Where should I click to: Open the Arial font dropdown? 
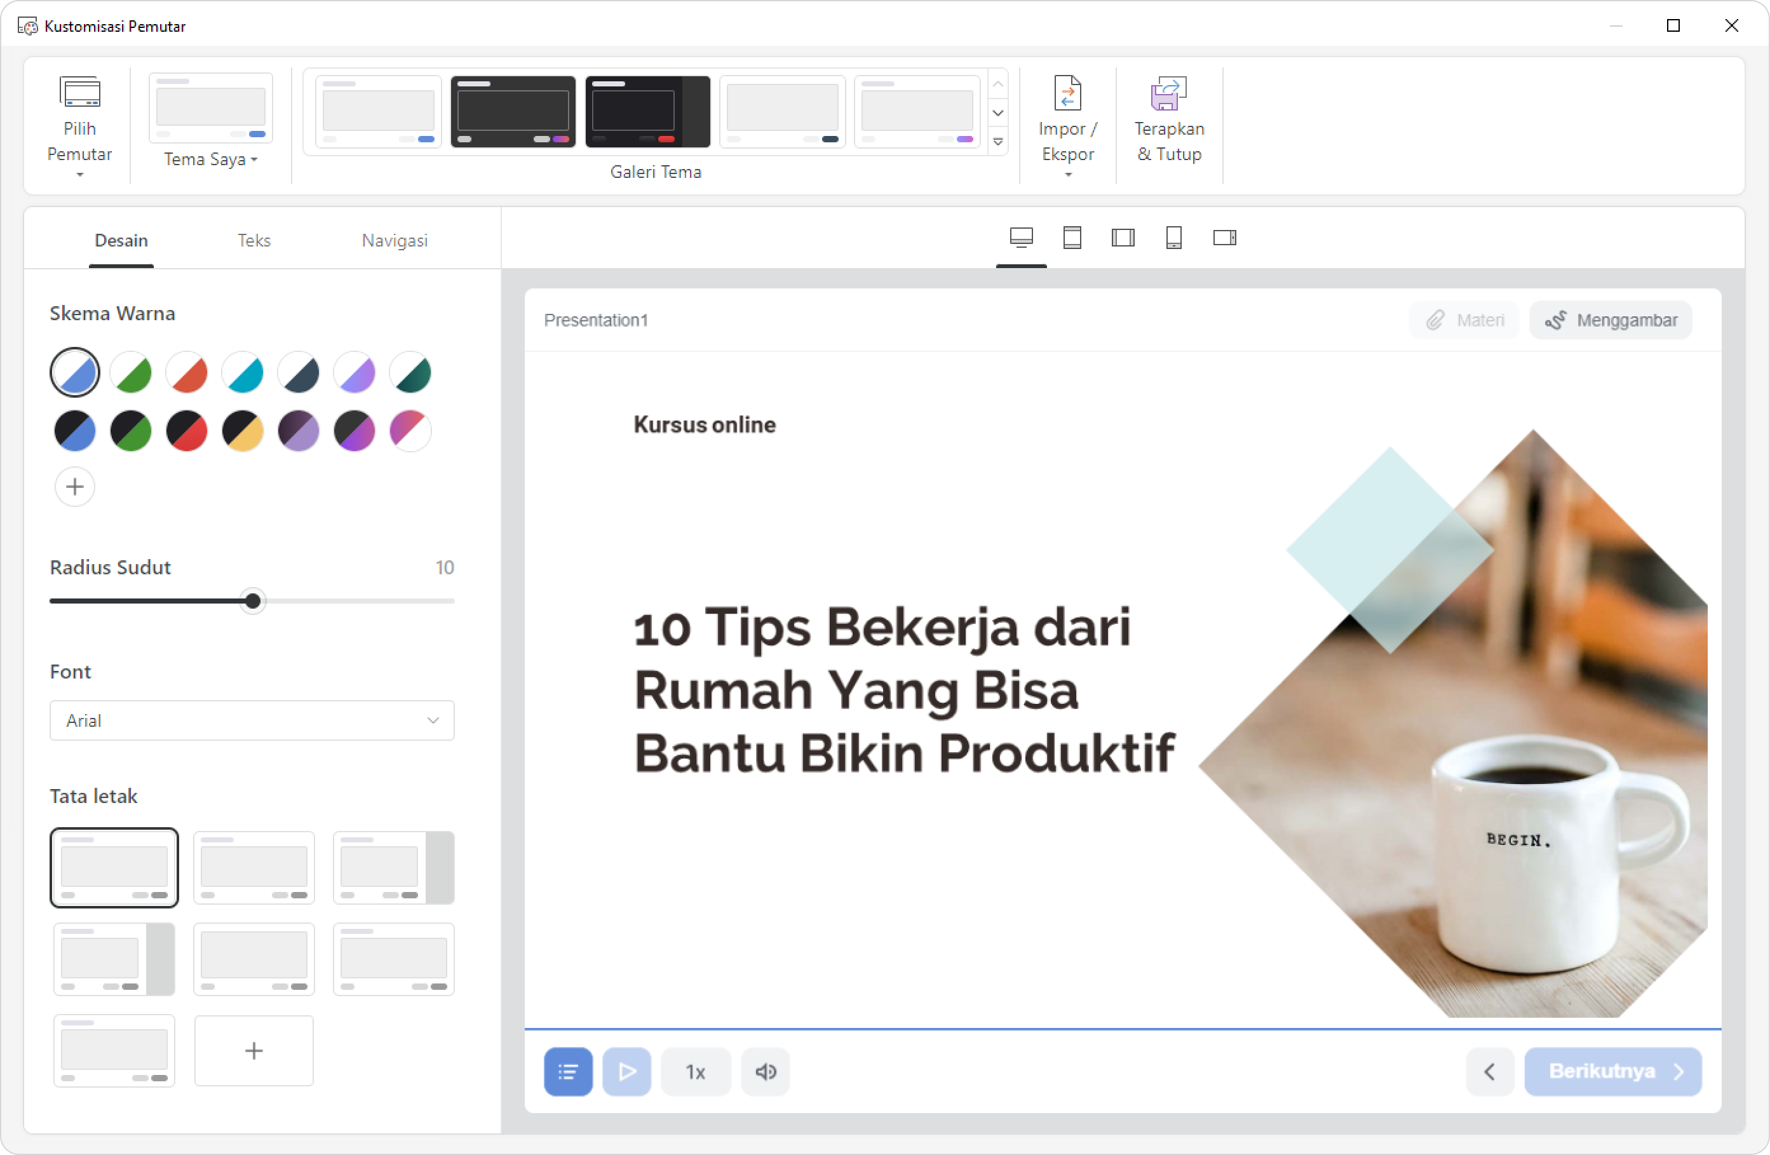point(252,720)
